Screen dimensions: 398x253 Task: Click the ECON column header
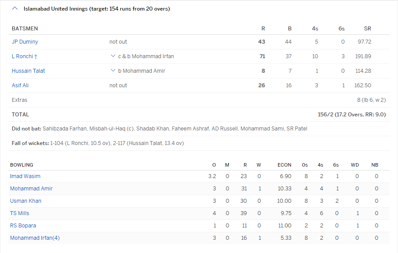pos(284,165)
